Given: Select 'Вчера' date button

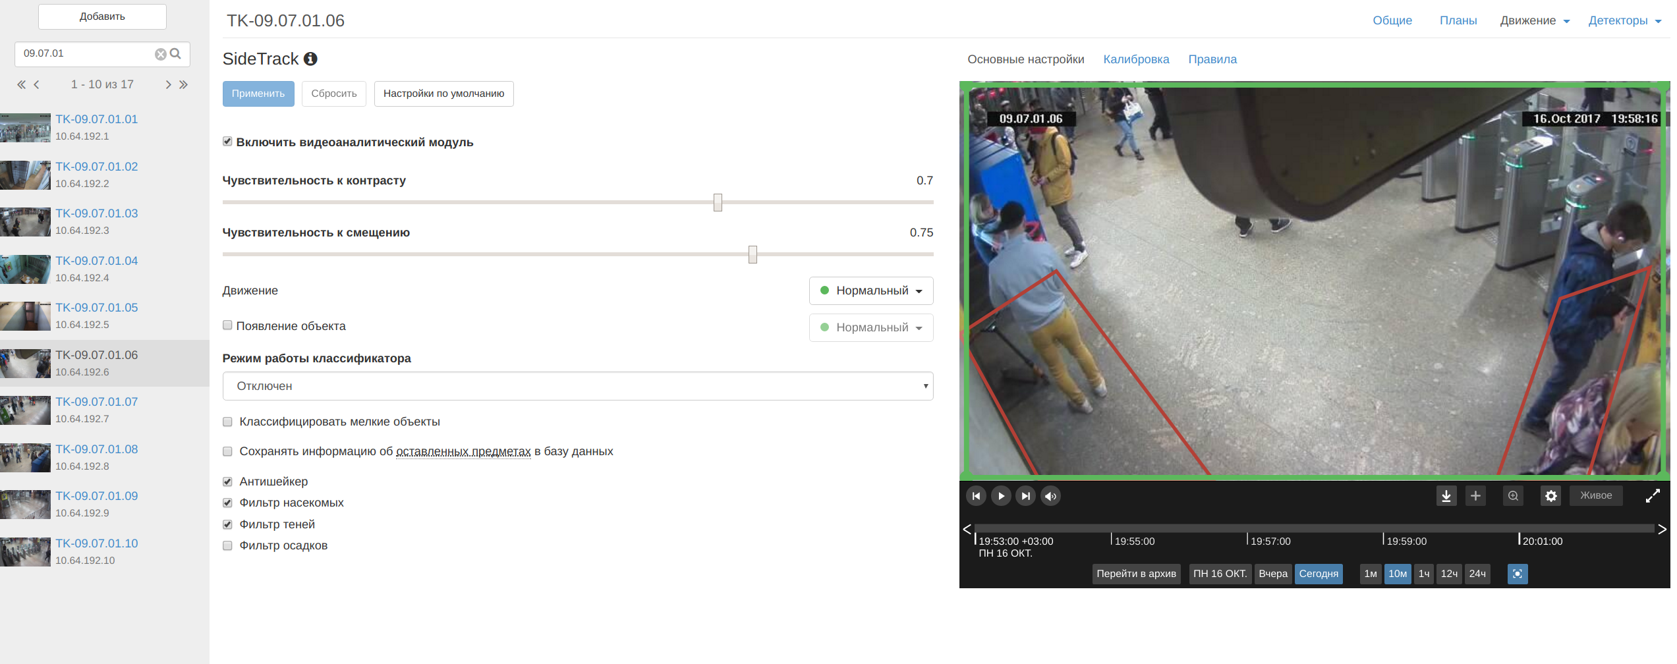Looking at the screenshot, I should coord(1273,574).
